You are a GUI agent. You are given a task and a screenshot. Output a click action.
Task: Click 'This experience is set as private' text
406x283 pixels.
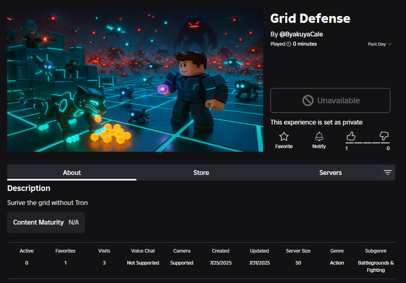(x=316, y=122)
